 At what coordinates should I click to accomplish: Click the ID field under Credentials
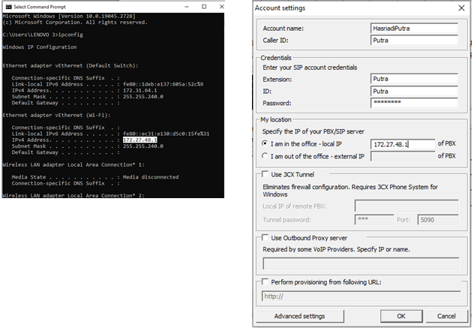point(414,91)
